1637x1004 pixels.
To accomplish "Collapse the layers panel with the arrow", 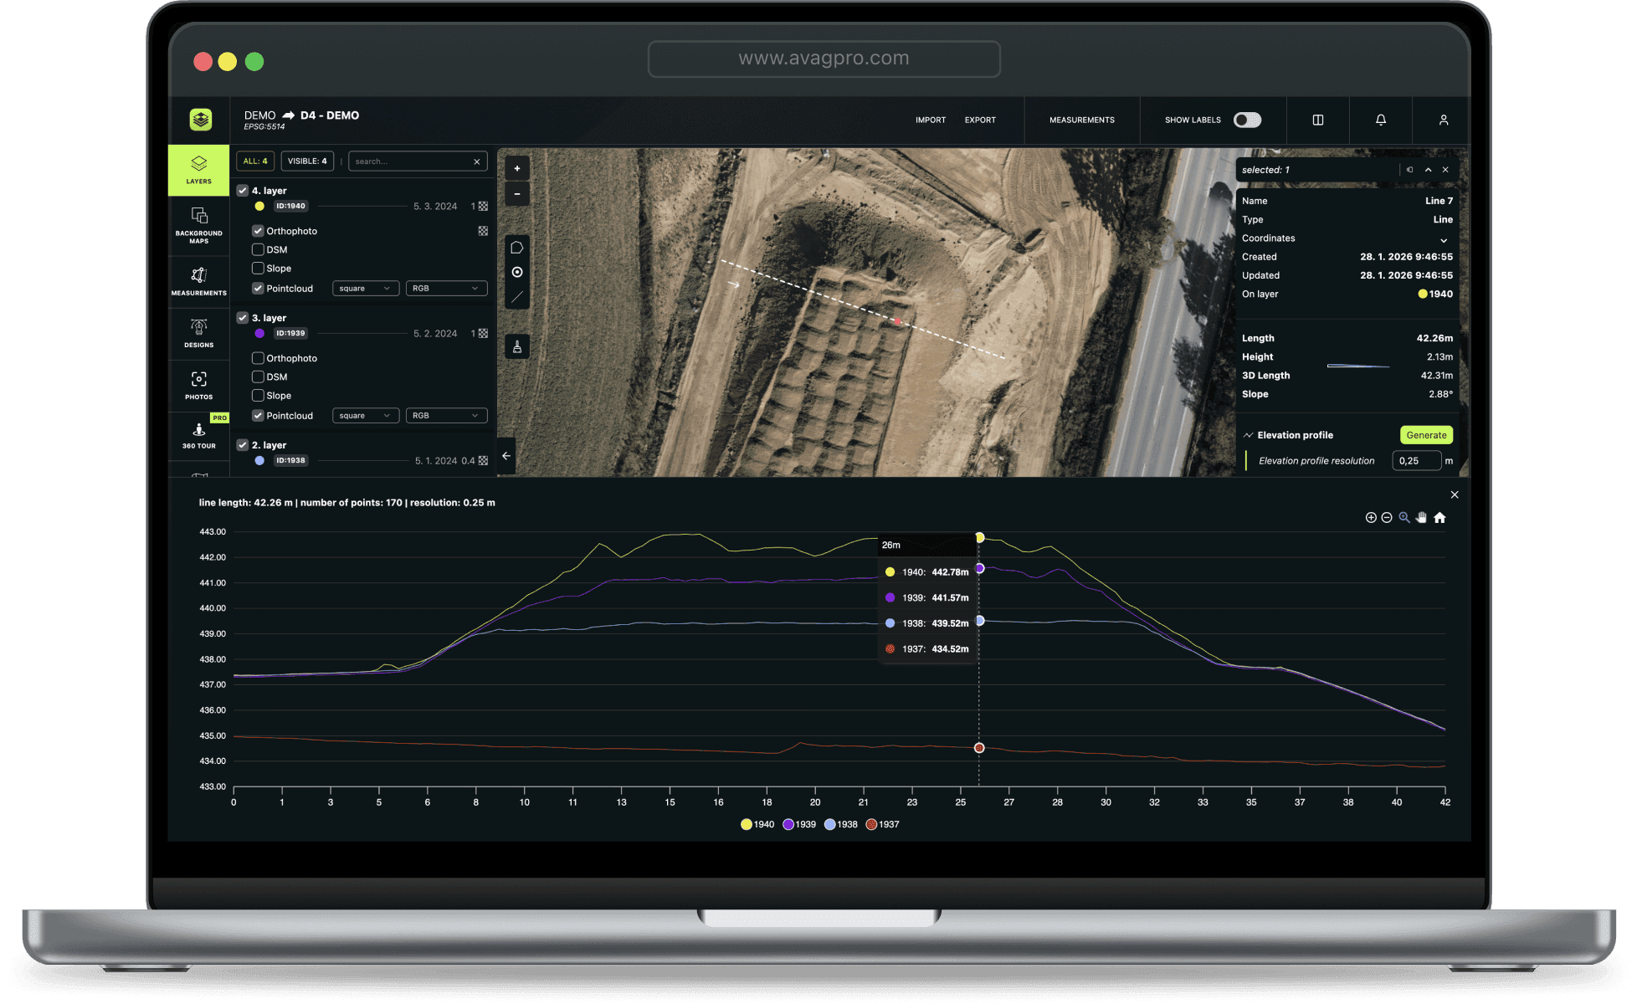I will point(506,456).
